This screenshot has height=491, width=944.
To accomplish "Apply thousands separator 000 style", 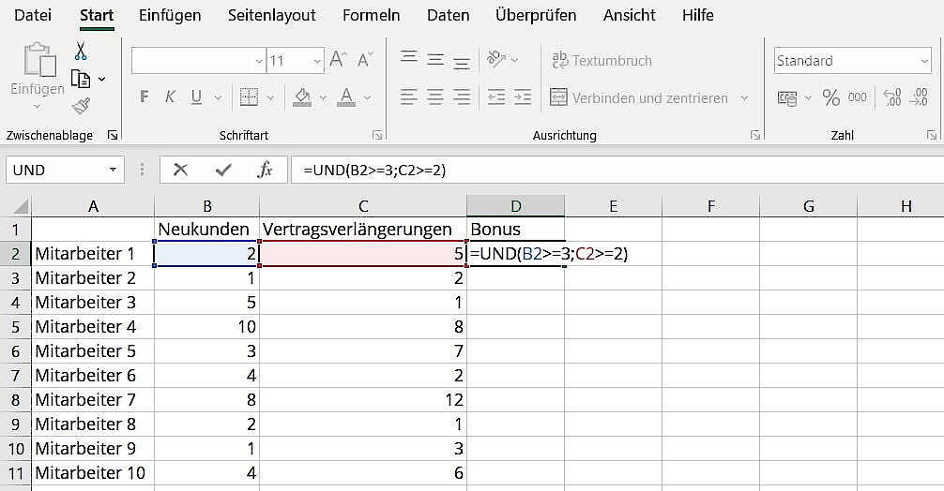I will coord(858,97).
